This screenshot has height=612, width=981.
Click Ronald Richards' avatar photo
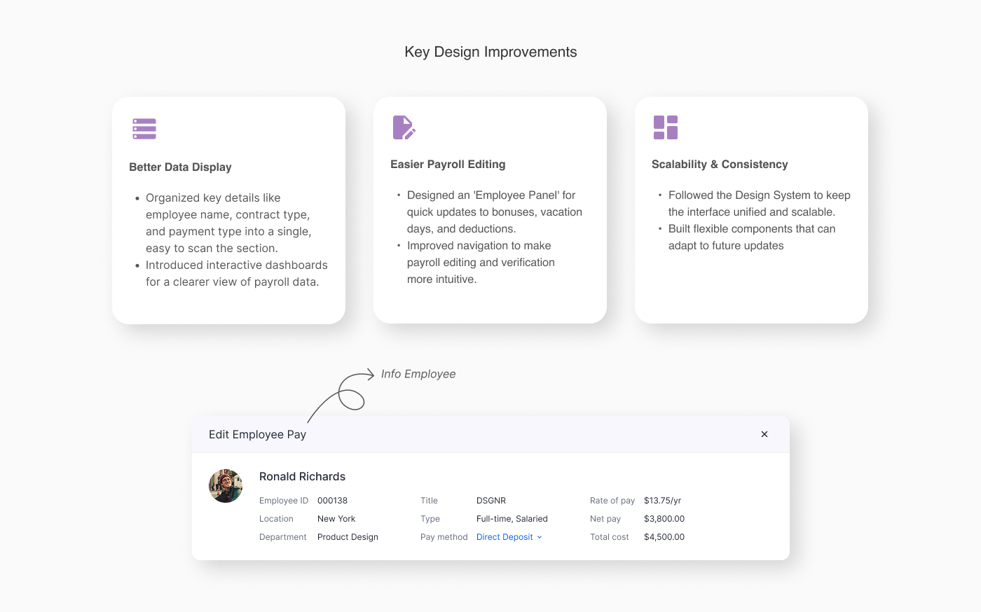226,486
